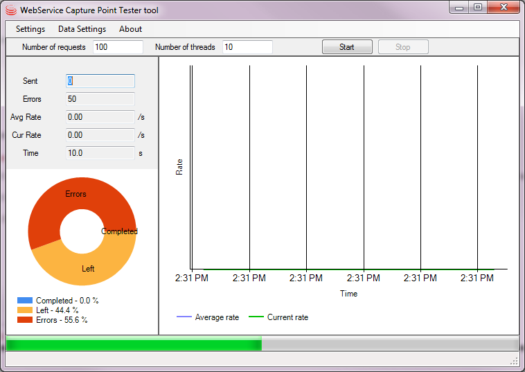The height and width of the screenshot is (372, 525).
Task: Click the Current rate green legend line
Action: [x=255, y=317]
